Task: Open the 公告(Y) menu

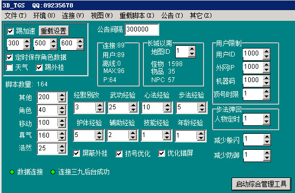Action: coord(172,15)
